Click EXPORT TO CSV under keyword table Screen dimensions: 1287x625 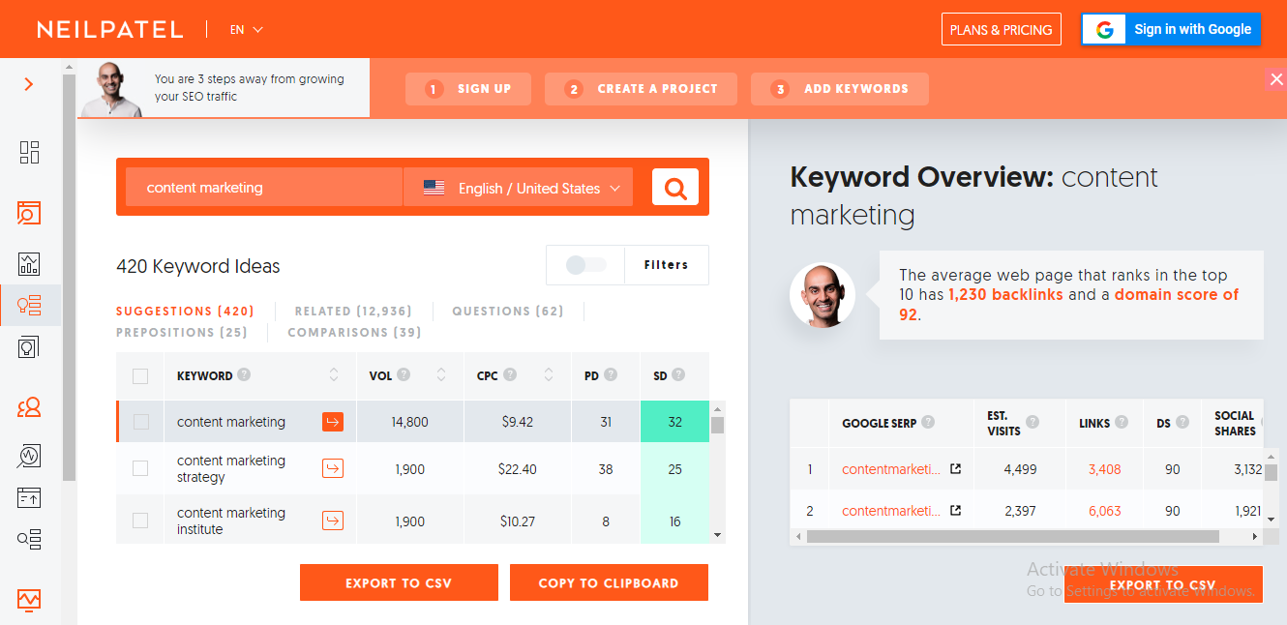399,583
